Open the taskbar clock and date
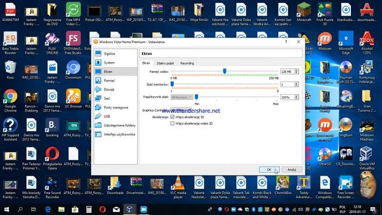Viewport: 382px width, 215px height. tap(357, 210)
